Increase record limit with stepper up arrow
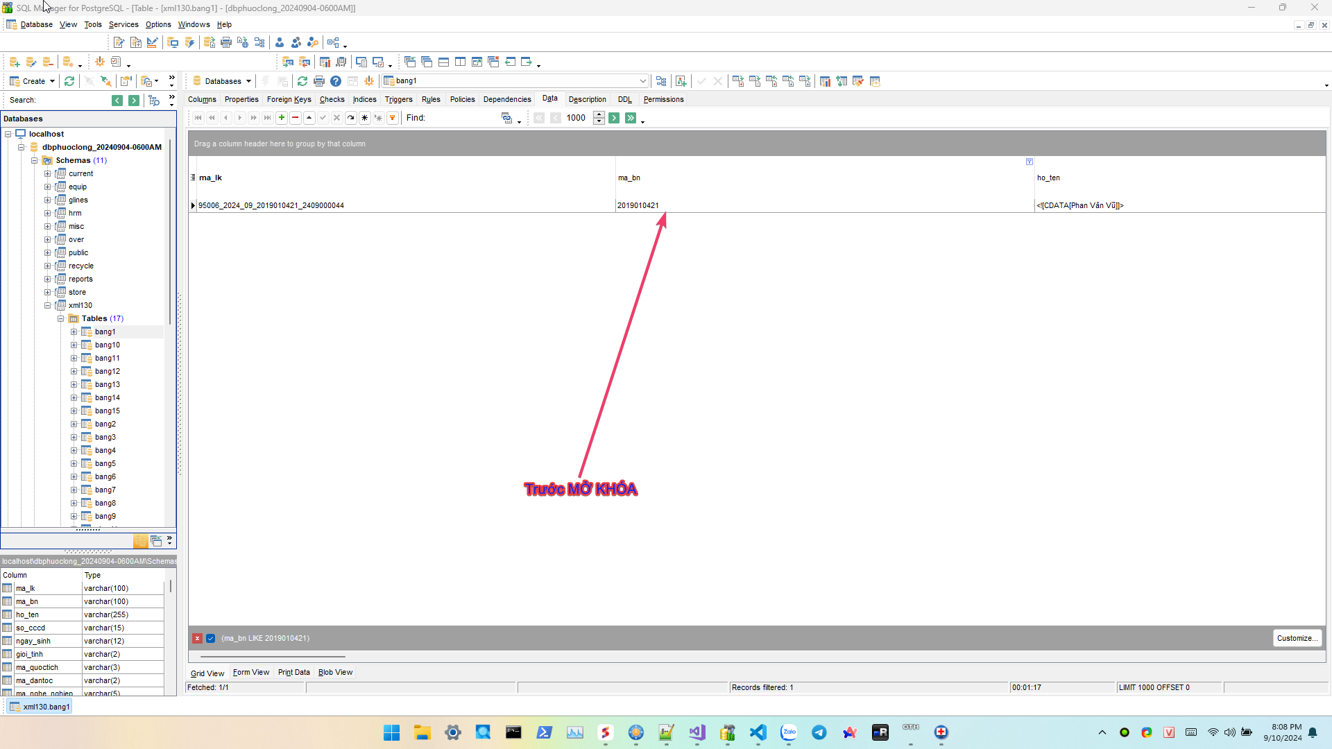 click(599, 114)
